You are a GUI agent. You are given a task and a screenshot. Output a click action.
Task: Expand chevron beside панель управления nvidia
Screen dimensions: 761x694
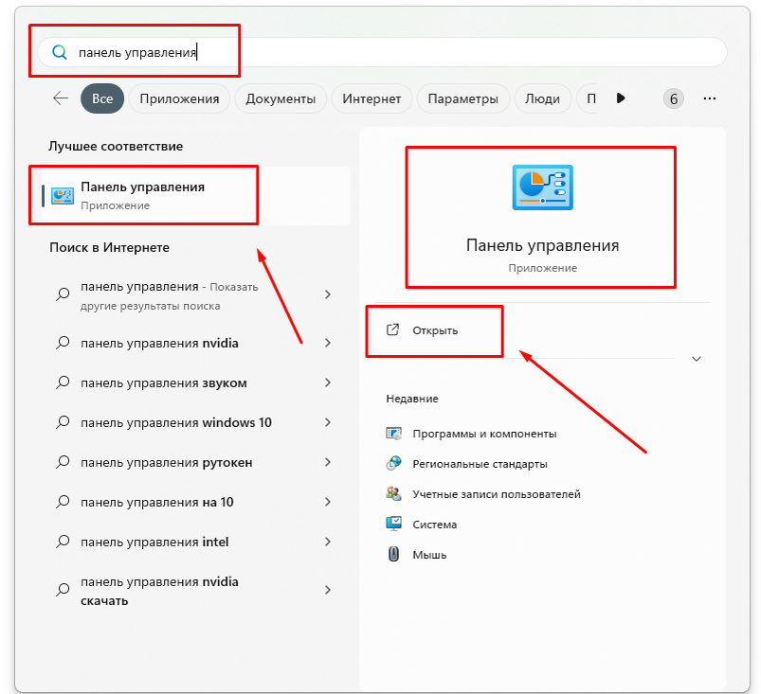[x=328, y=343]
